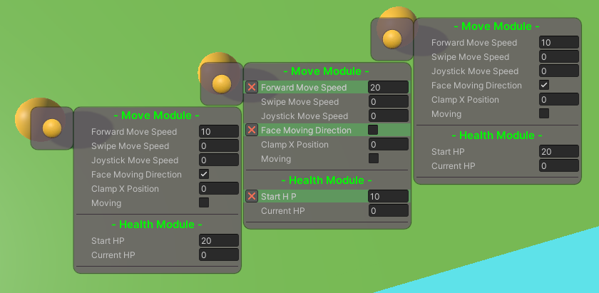
Task: Select highlighted Face Moving Direction label, middle panel
Action: point(306,130)
